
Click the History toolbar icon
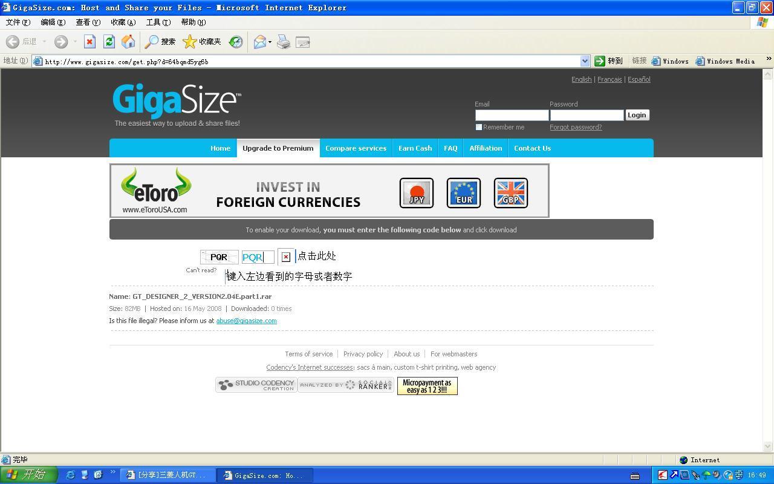[x=236, y=42]
